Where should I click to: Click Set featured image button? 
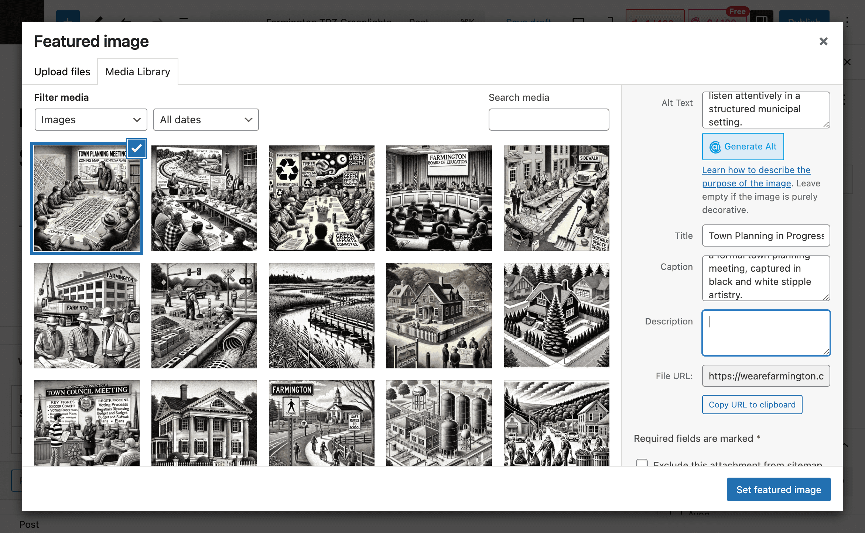pyautogui.click(x=779, y=489)
